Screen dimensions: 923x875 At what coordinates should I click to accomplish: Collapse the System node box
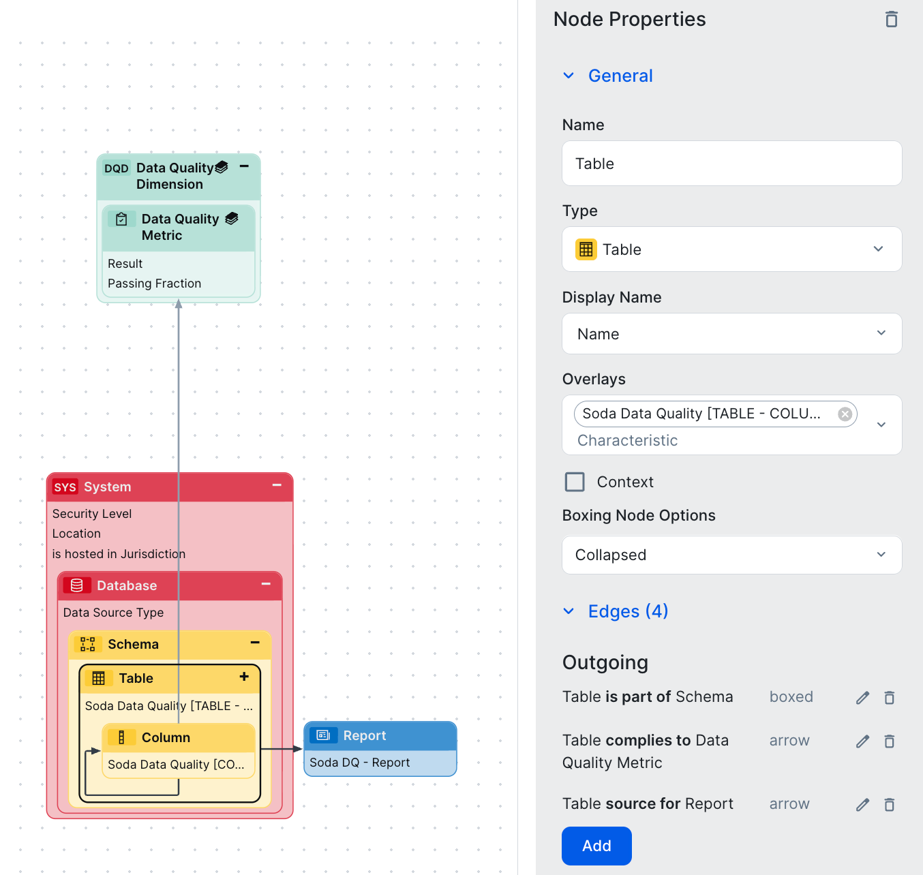point(277,485)
